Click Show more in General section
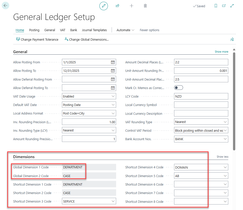Image resolution: width=243 pixels, height=210 pixels. coord(221,52)
